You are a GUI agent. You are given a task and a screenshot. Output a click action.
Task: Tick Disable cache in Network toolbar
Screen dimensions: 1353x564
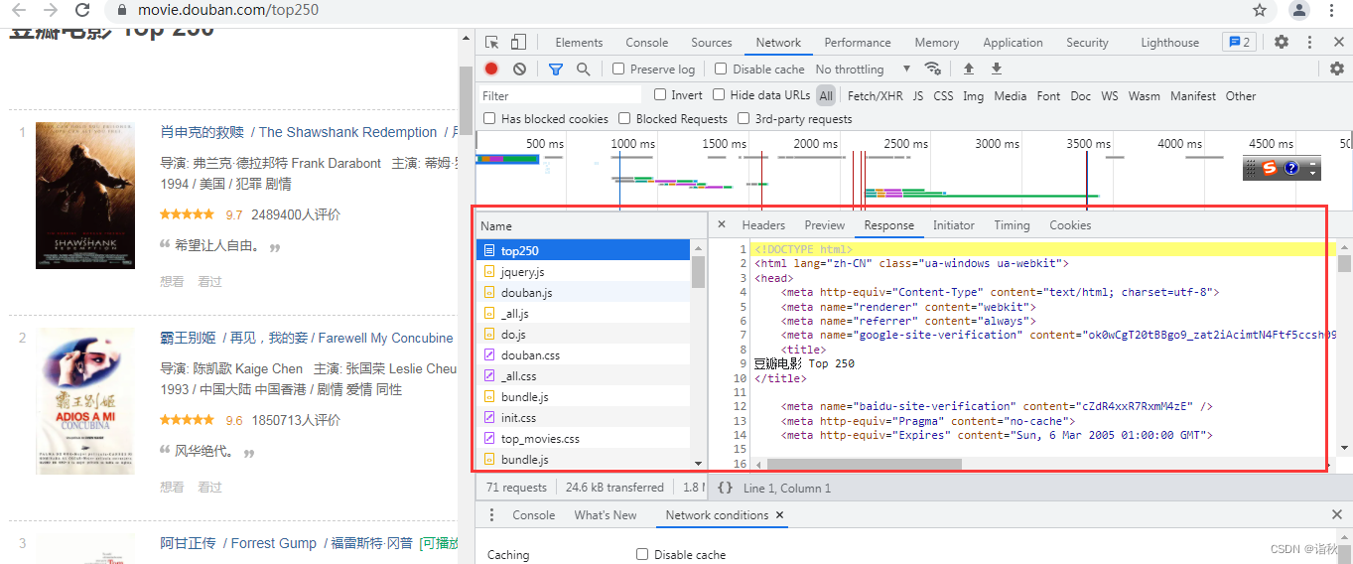[721, 70]
